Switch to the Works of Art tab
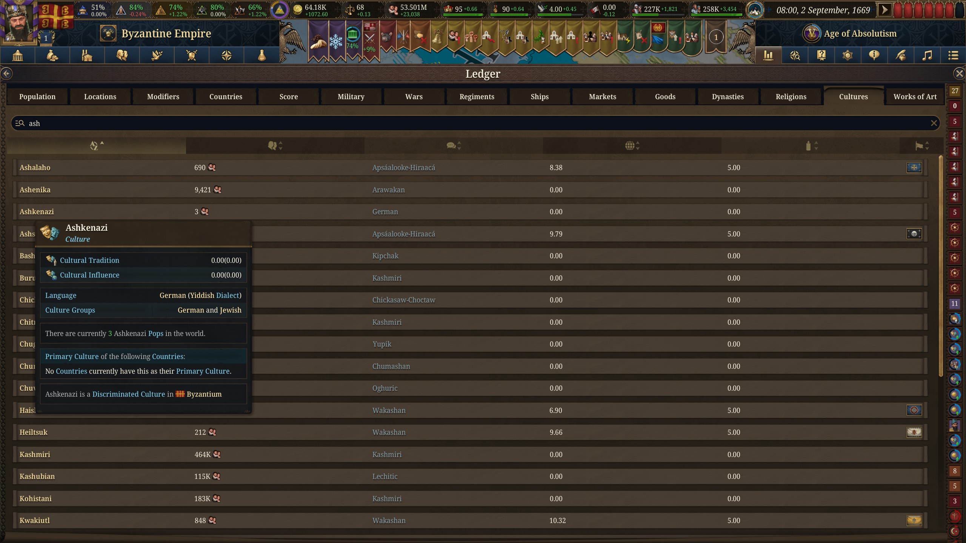Image resolution: width=966 pixels, height=543 pixels. pyautogui.click(x=915, y=97)
